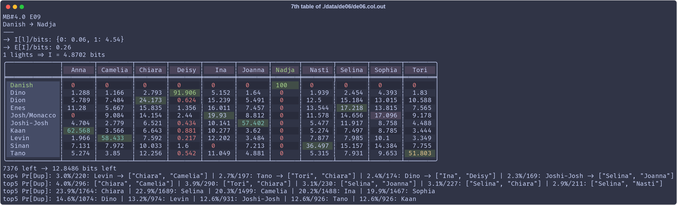Screen dimensions: 677x205
Task: Select the Chiara column header
Action: [x=151, y=70]
